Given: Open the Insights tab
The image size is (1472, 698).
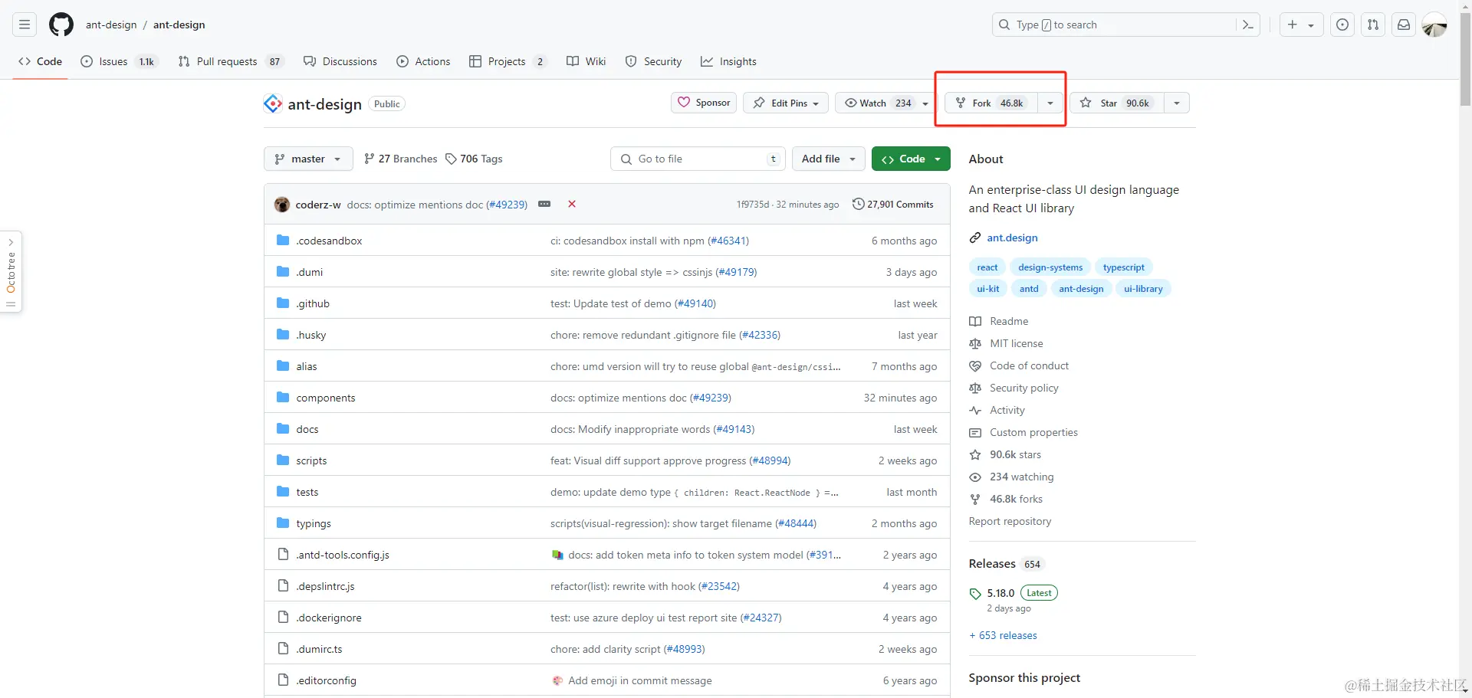Looking at the screenshot, I should pos(728,61).
